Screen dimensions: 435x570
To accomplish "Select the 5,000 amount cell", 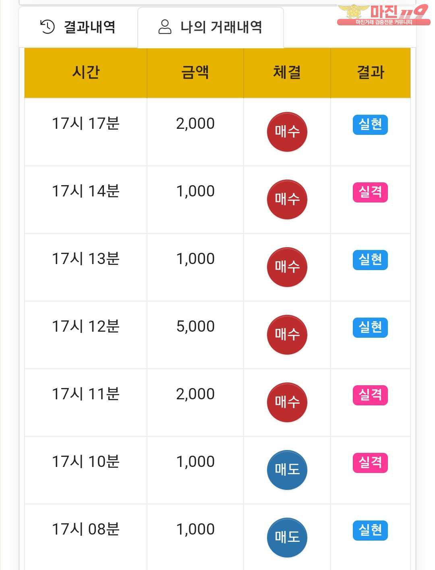I will [195, 326].
